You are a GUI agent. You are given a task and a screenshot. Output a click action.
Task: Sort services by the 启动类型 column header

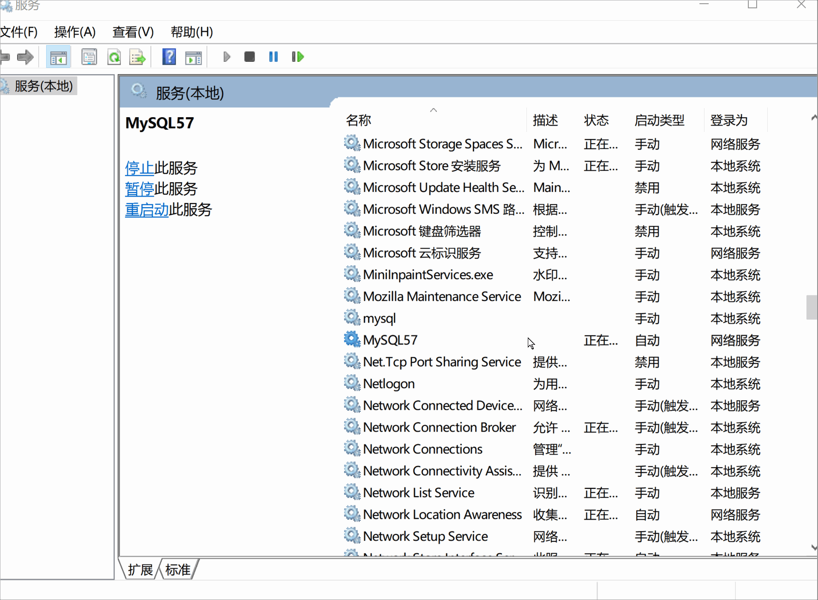point(659,120)
